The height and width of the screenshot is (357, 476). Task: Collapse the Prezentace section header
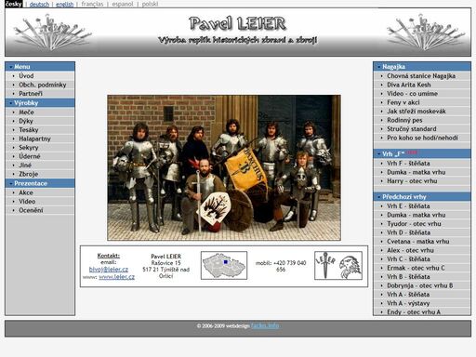point(40,183)
